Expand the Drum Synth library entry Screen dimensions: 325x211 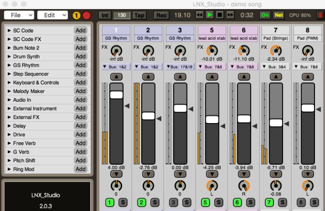point(9,56)
